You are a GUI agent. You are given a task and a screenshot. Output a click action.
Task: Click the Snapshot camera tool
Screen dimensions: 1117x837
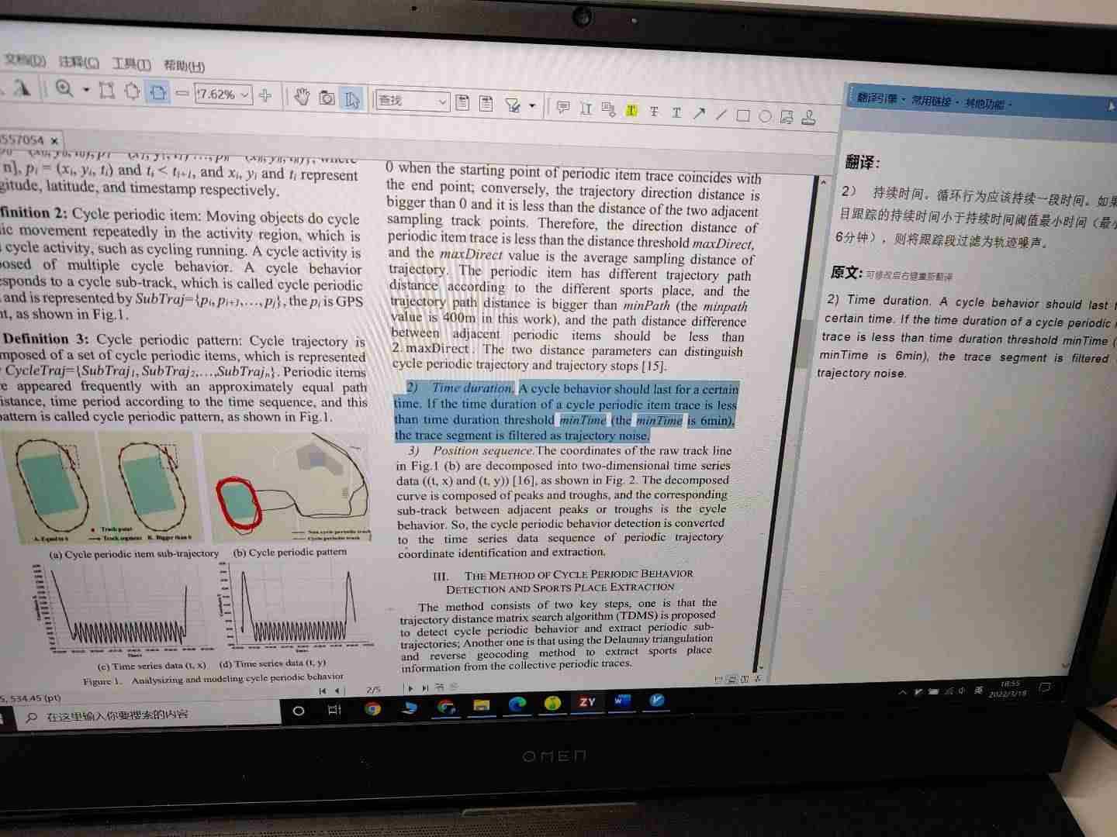click(x=327, y=98)
